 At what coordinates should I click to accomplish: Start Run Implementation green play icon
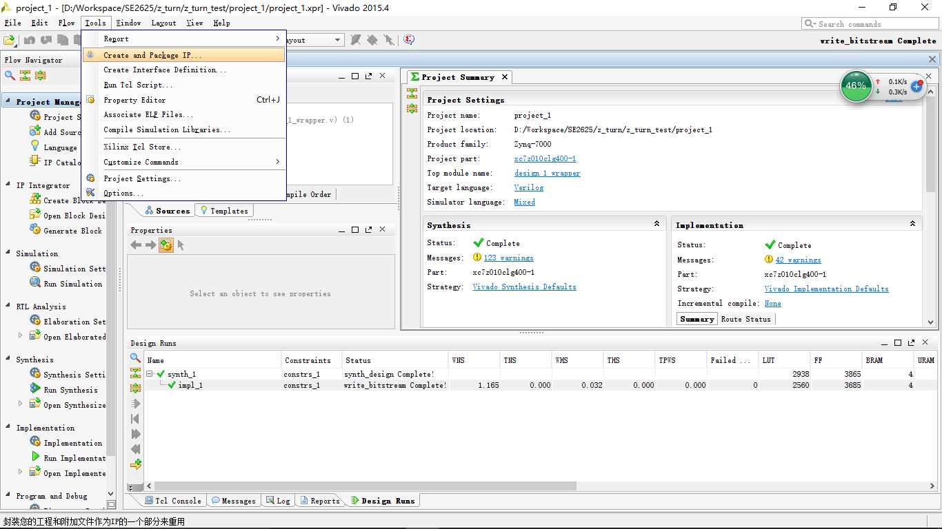(35, 457)
